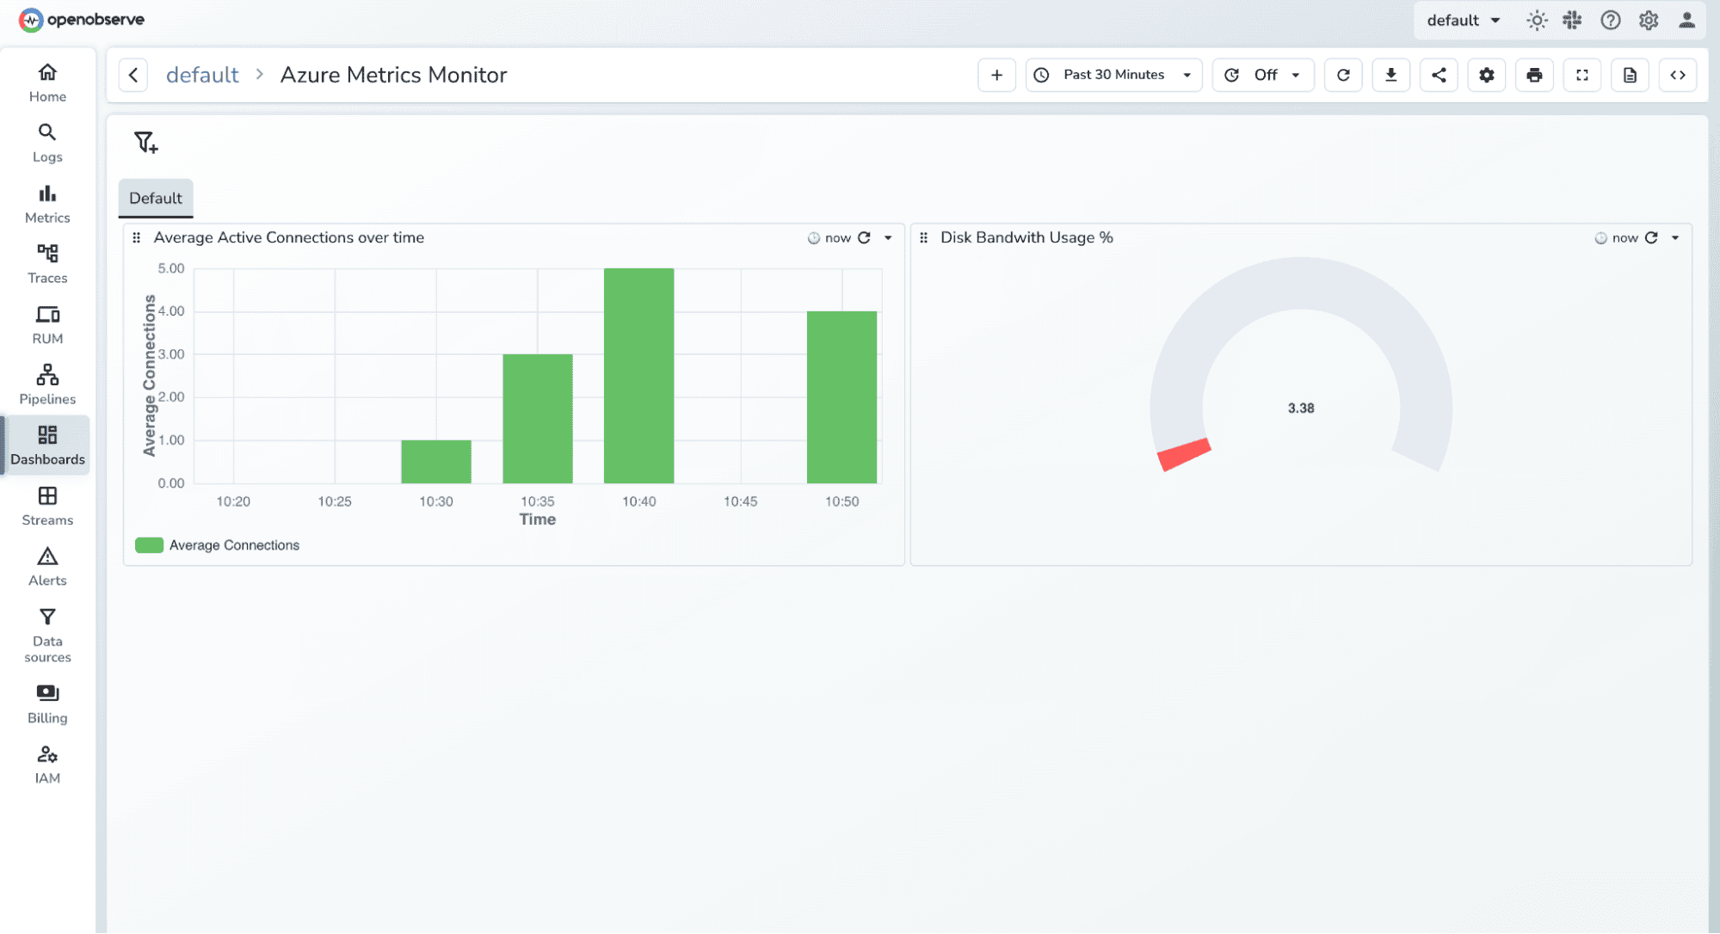Open the Metrics section in sidebar
The height and width of the screenshot is (934, 1720).
click(x=46, y=203)
